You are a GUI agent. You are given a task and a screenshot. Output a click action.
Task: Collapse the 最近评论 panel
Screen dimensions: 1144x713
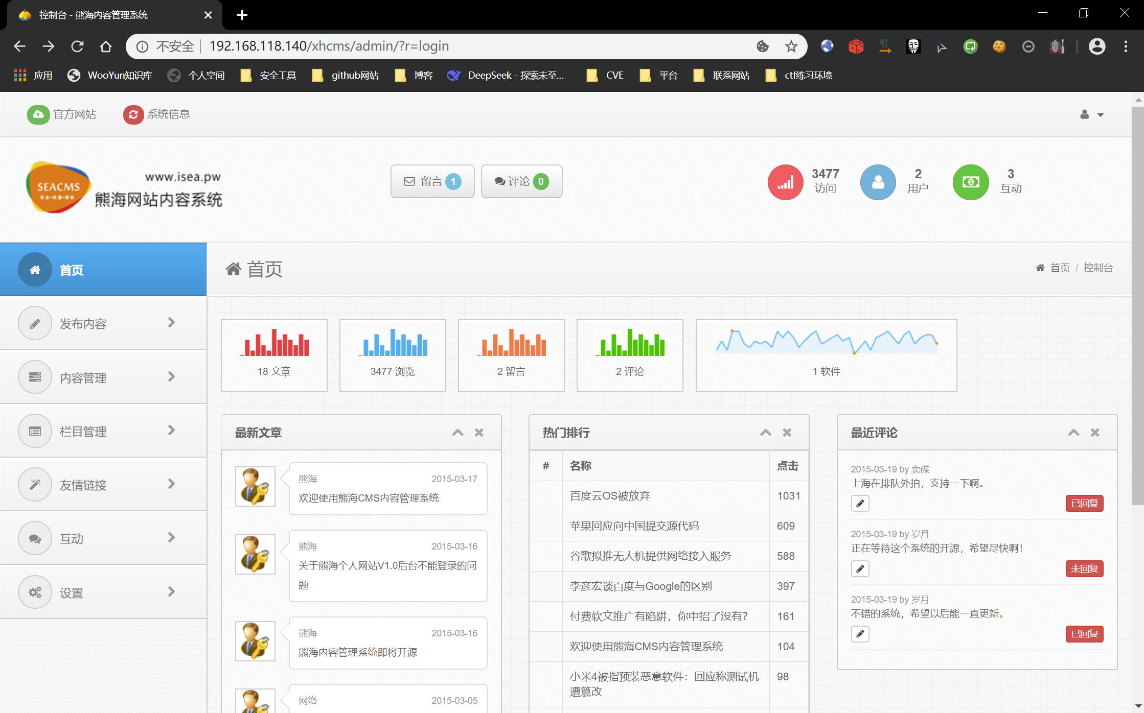pos(1073,433)
